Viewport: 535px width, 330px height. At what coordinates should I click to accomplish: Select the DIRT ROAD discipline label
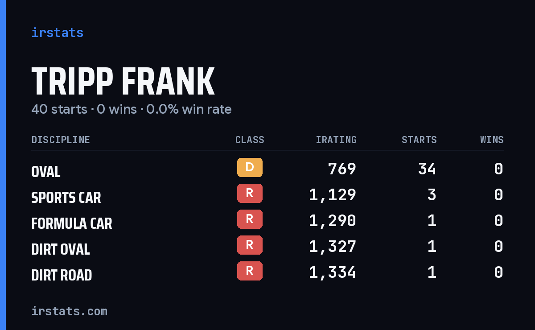(x=62, y=275)
